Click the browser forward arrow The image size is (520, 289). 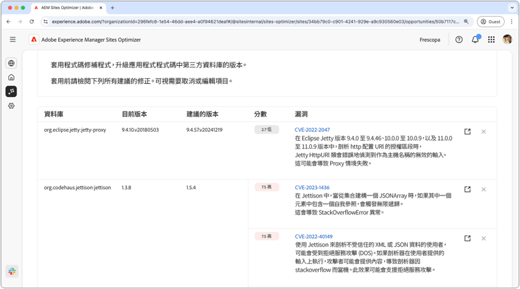click(20, 21)
